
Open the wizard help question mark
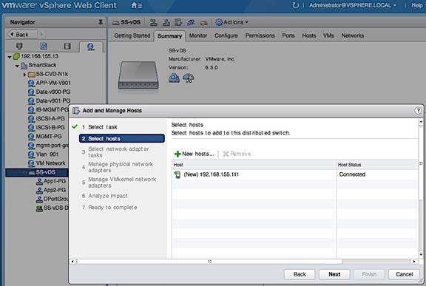click(418, 110)
